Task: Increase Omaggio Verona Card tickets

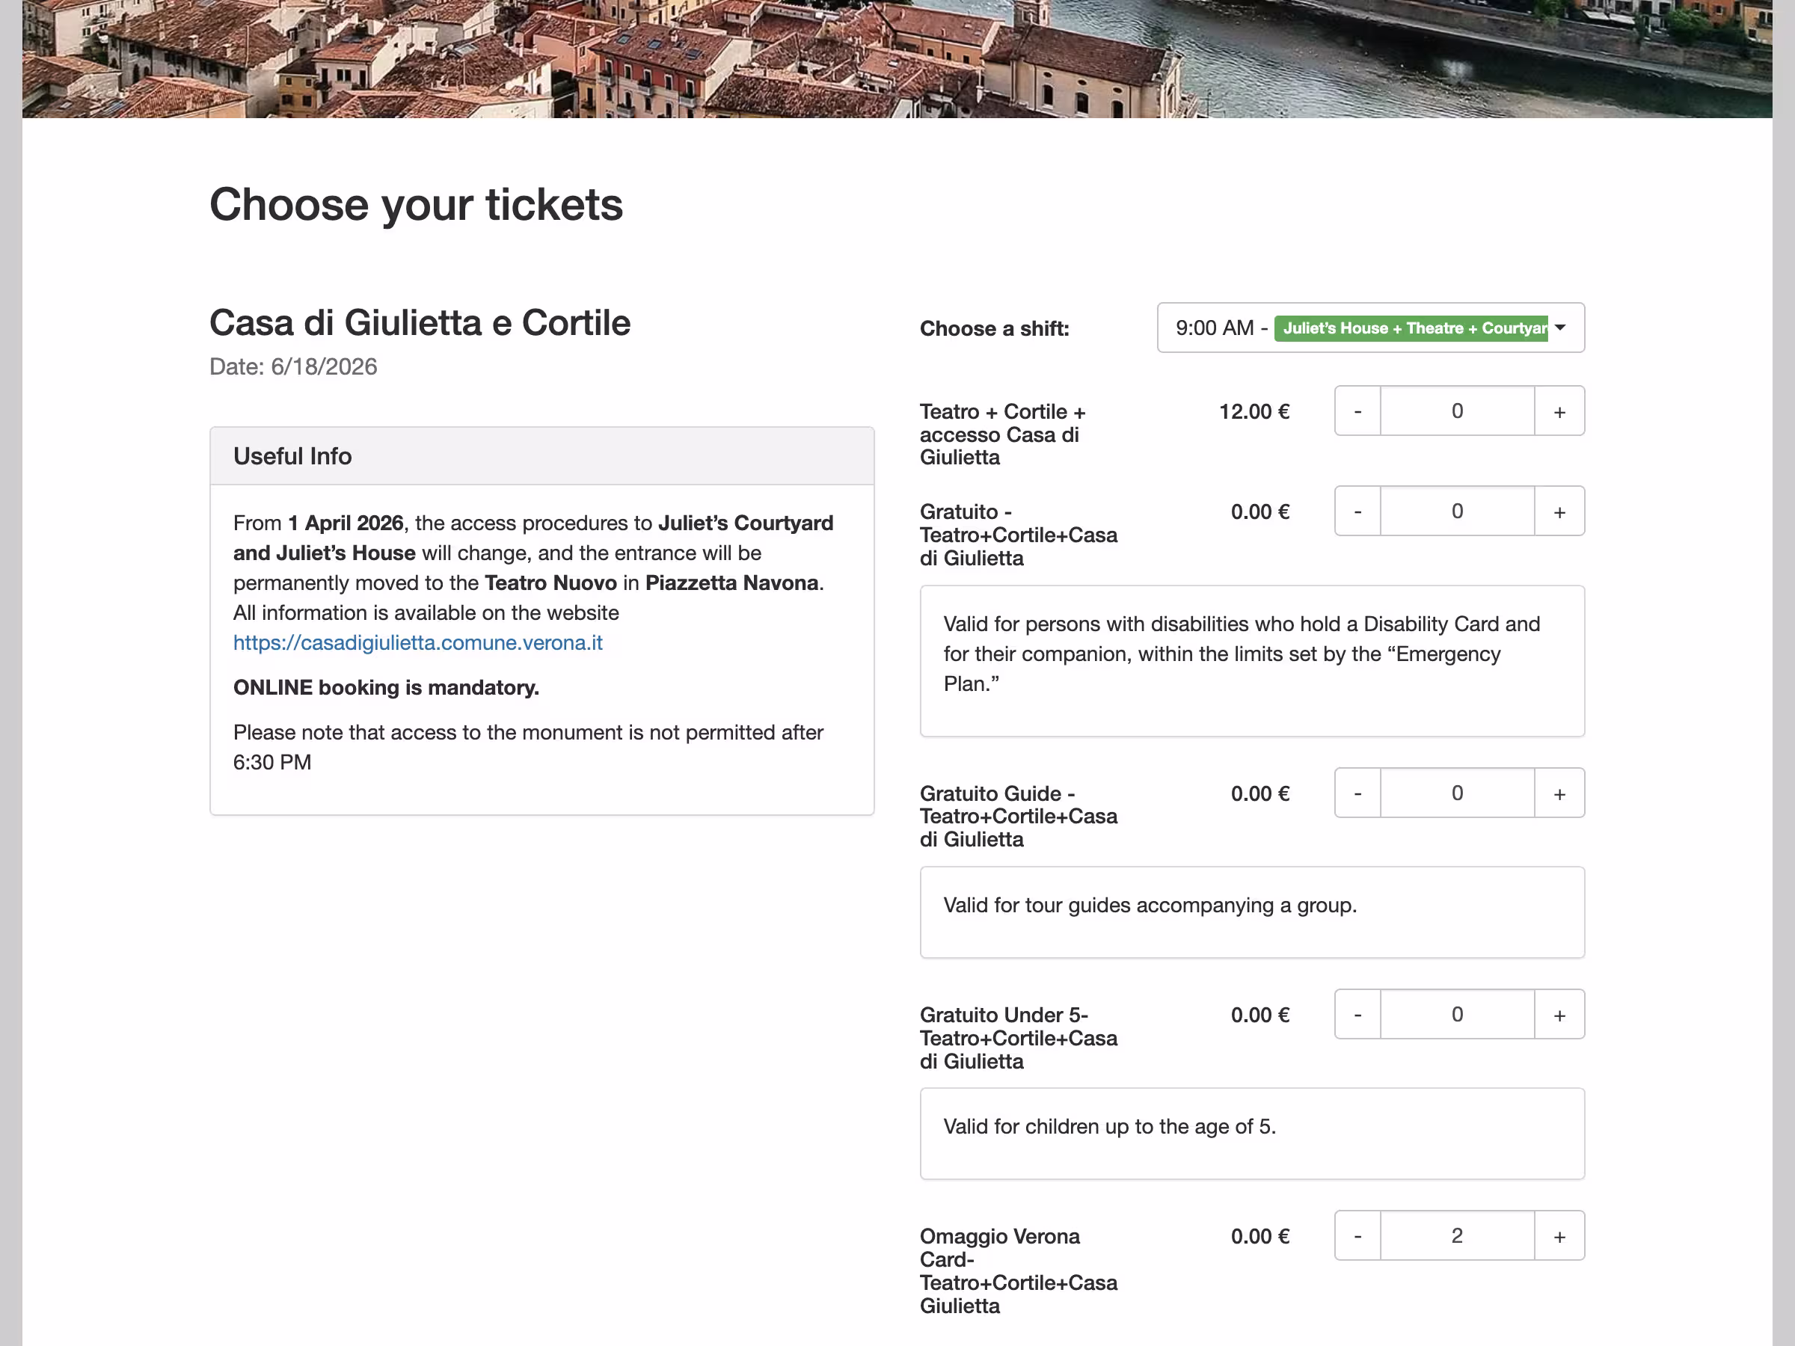Action: [1559, 1237]
